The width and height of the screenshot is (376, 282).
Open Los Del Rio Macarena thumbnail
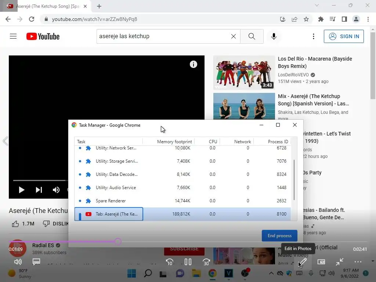pyautogui.click(x=244, y=73)
